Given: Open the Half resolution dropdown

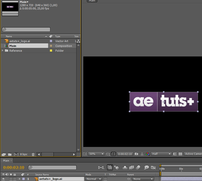Looking at the screenshot, I should click(161, 154).
